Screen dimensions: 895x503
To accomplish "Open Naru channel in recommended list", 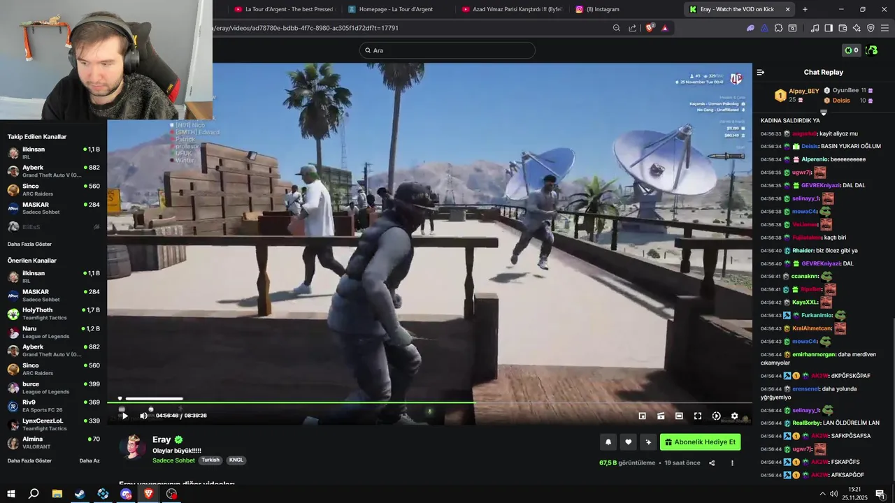I will (x=54, y=333).
